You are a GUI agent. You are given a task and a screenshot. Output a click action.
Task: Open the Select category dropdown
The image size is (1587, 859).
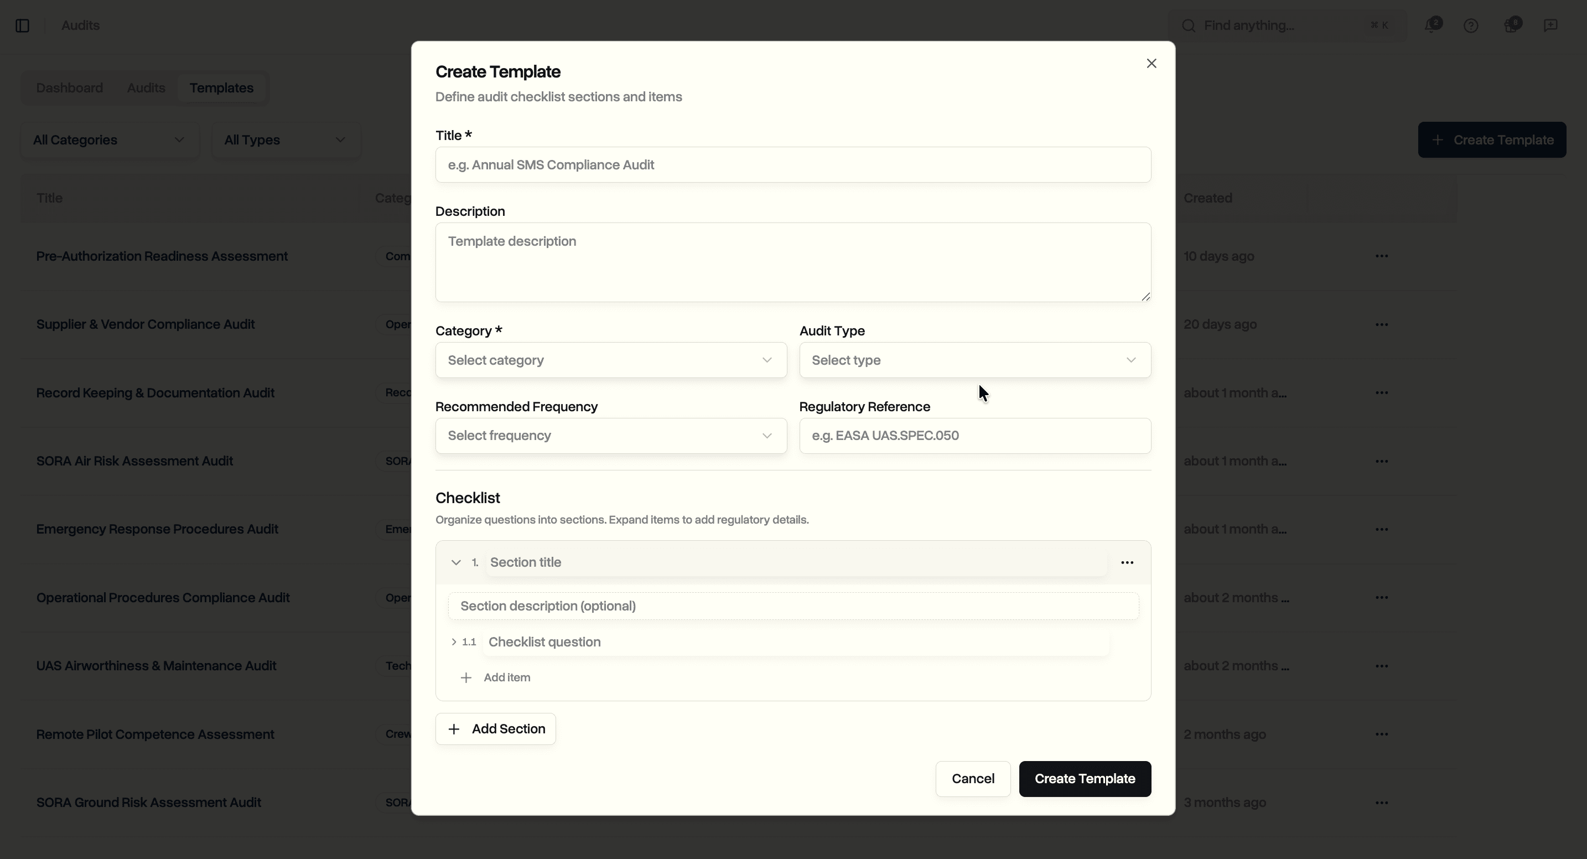[610, 360]
